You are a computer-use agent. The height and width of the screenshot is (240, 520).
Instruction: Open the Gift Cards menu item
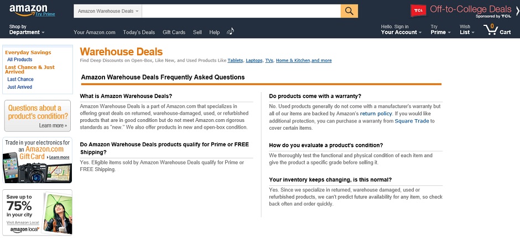tap(174, 33)
